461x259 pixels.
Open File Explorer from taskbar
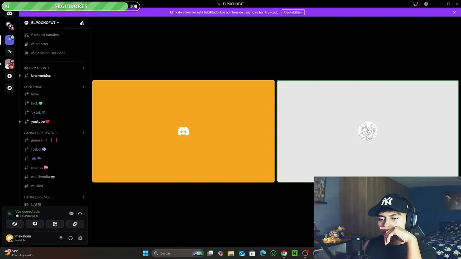click(231, 253)
